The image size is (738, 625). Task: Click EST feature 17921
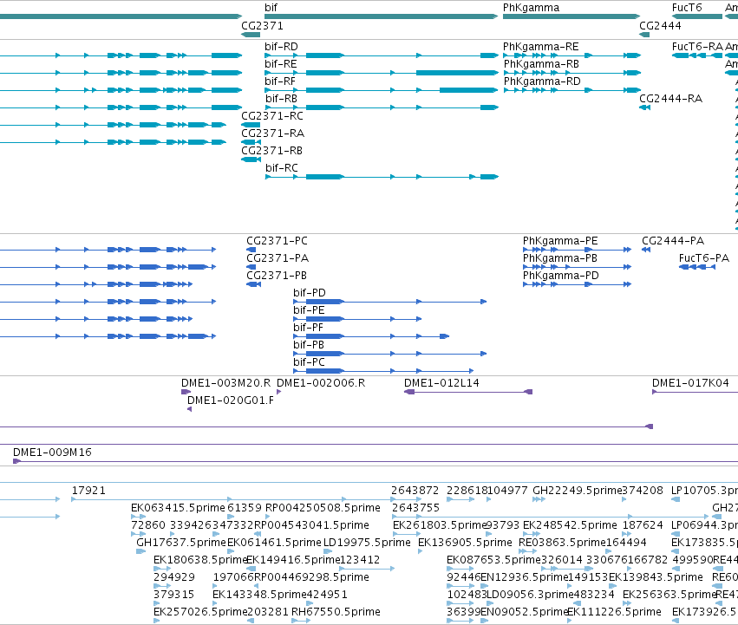pyautogui.click(x=88, y=491)
